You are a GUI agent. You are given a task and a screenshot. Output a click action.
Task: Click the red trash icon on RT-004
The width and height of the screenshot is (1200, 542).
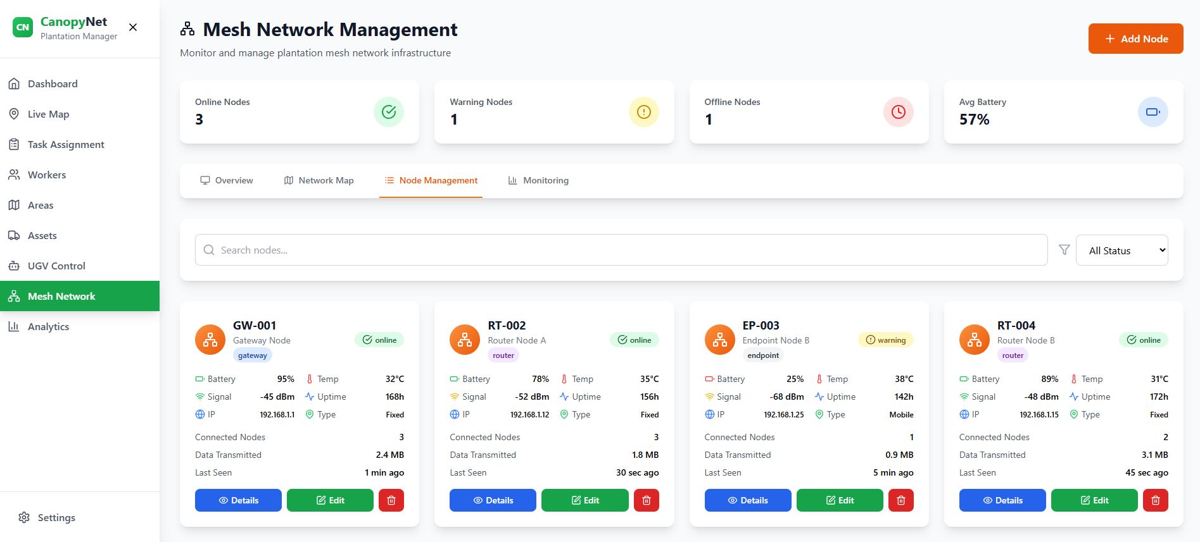(1156, 500)
